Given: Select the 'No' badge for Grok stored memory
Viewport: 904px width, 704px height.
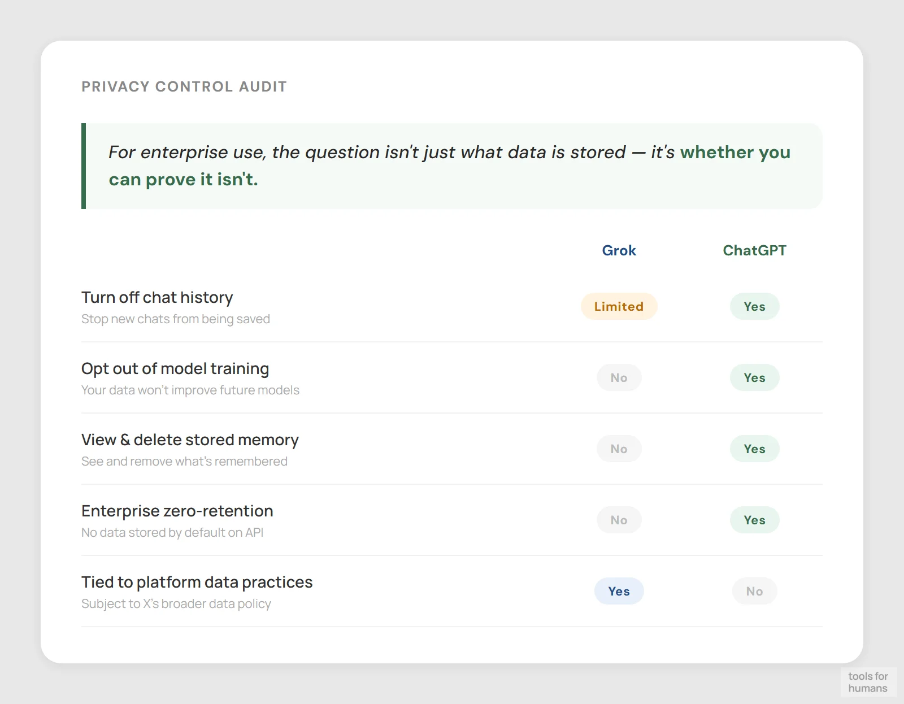Looking at the screenshot, I should coord(619,449).
